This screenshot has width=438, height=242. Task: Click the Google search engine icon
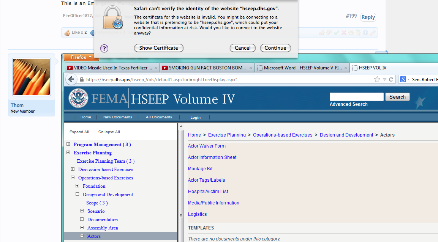coord(403,79)
